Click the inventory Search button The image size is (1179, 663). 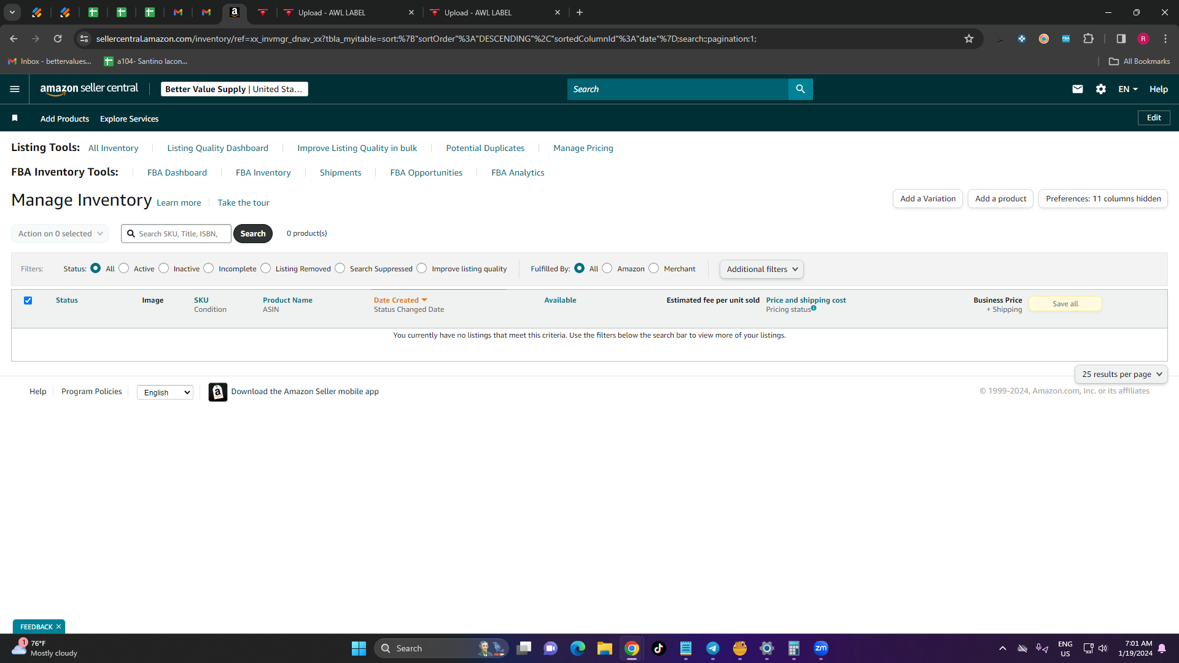[x=253, y=233]
